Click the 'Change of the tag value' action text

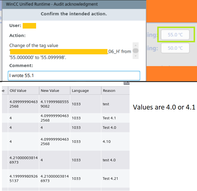34,45
